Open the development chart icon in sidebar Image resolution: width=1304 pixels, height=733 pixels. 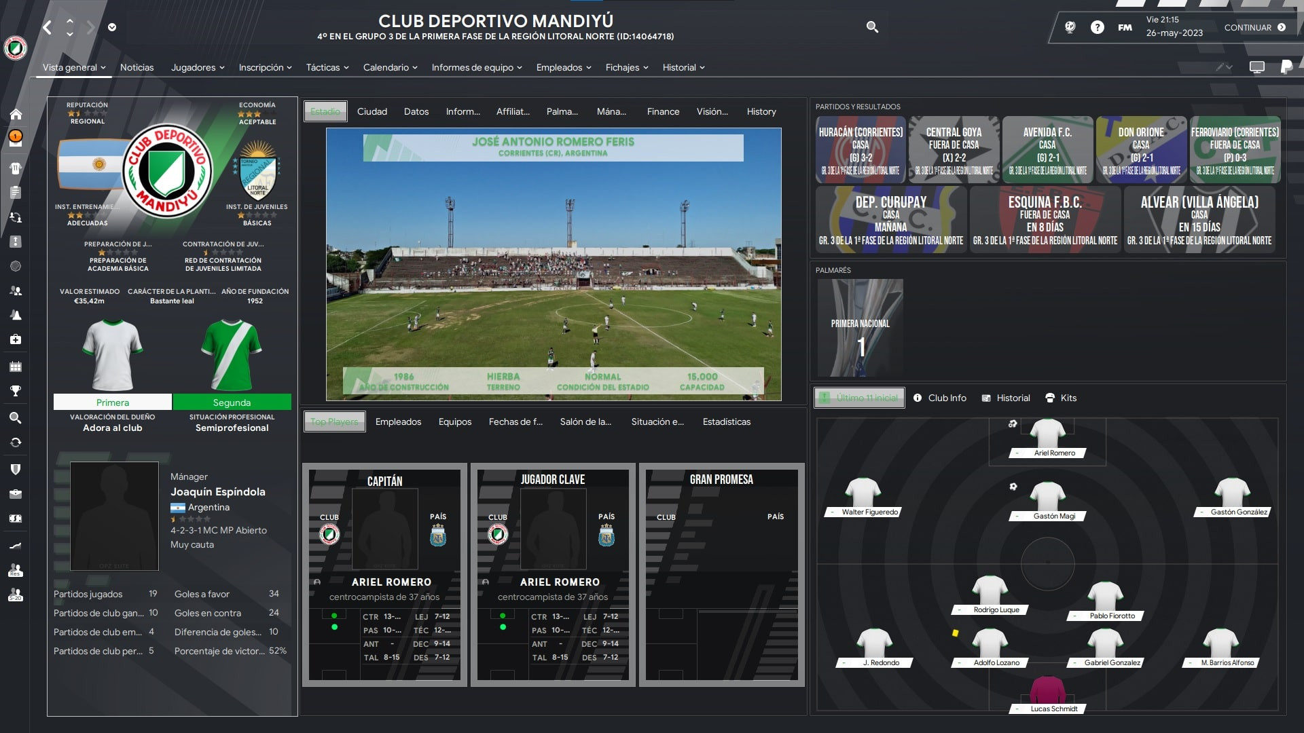click(16, 546)
